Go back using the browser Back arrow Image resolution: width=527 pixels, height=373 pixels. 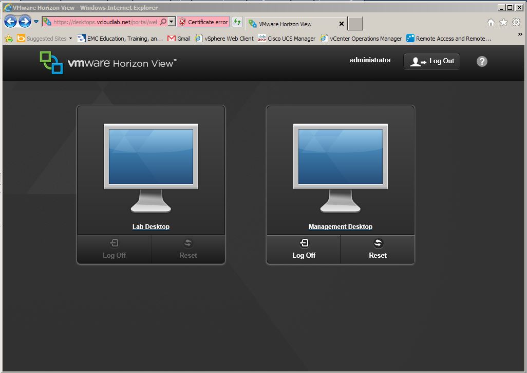click(10, 22)
